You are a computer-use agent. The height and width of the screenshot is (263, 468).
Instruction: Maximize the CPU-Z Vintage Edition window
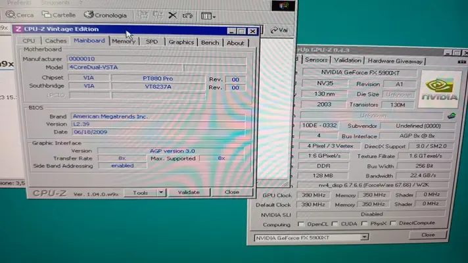point(242,31)
